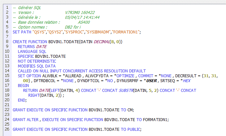
Task: Click the comment '-- Générer SQL'
Action: 27,7
